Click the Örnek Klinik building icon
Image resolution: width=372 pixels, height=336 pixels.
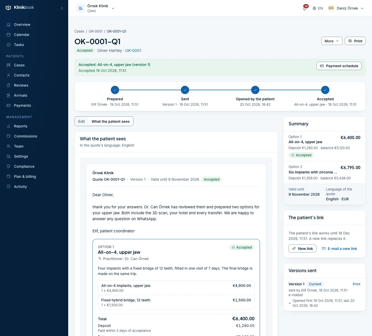tap(81, 8)
